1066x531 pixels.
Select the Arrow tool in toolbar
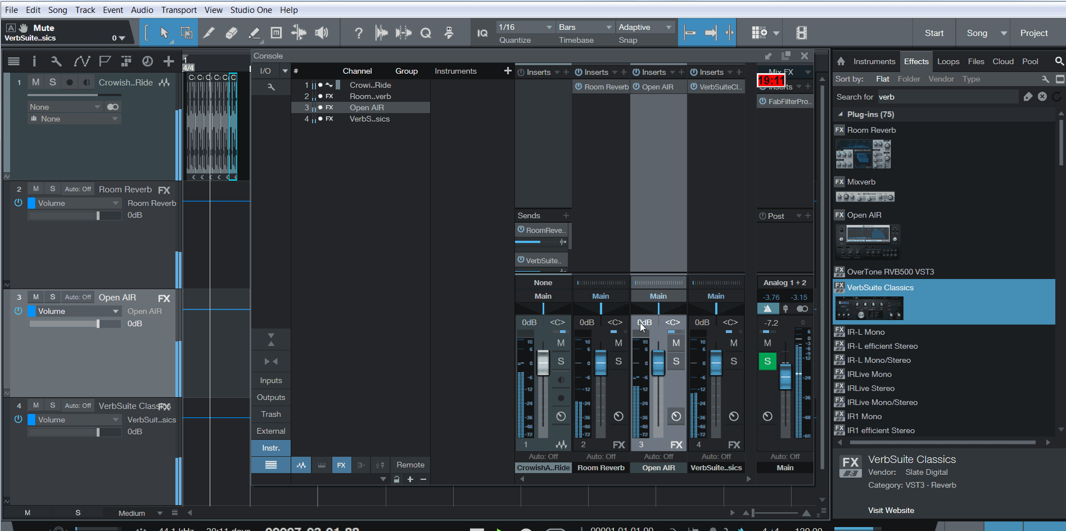(x=164, y=33)
